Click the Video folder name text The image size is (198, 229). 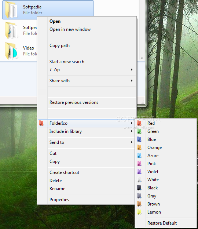(x=29, y=48)
